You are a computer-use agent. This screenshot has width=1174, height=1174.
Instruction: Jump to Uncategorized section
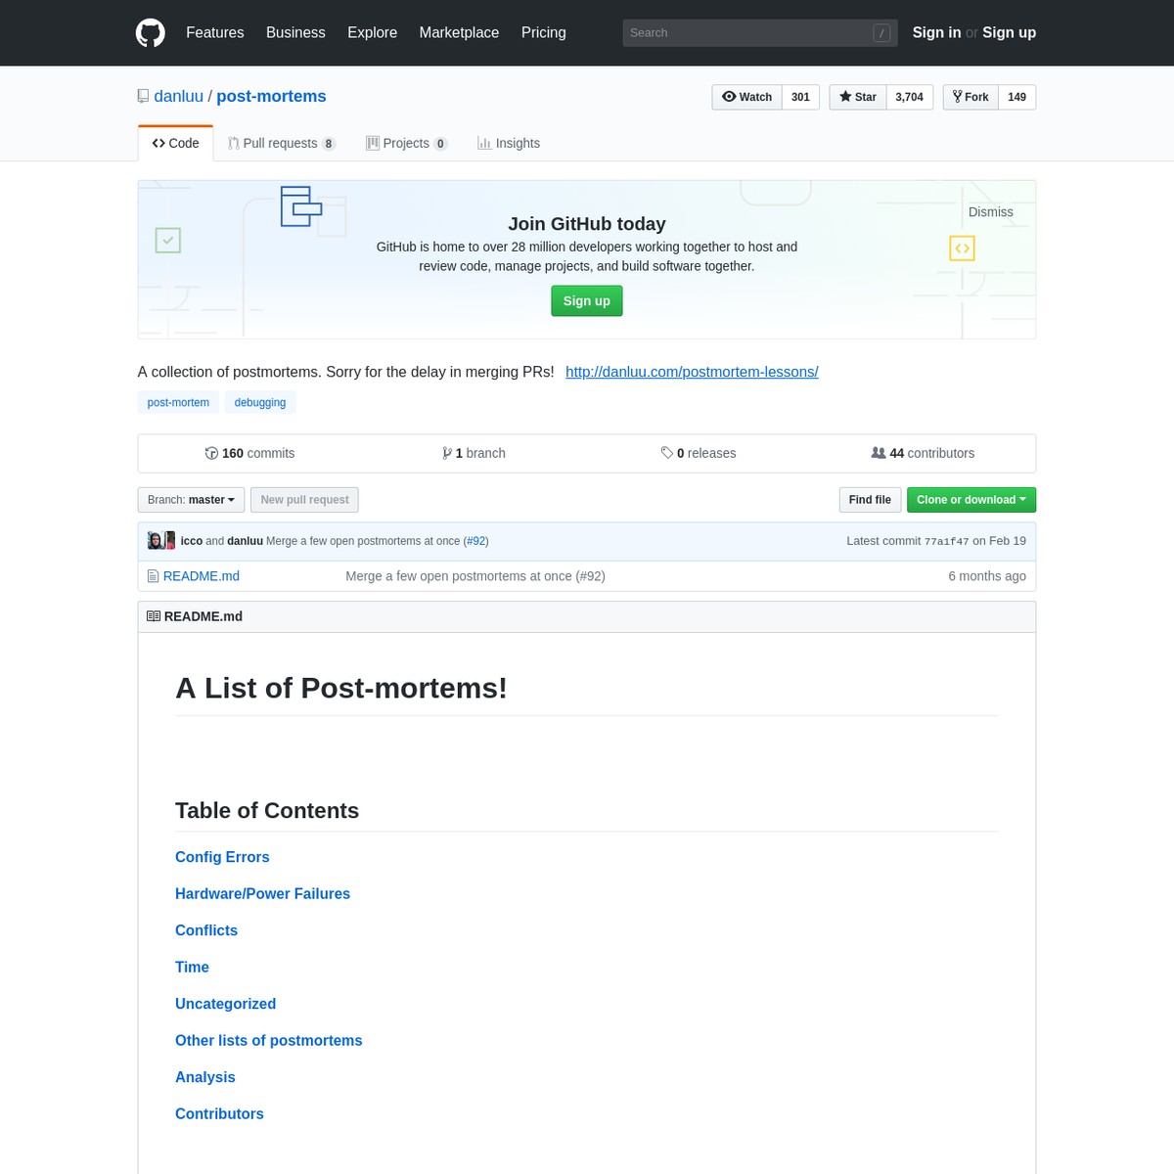coord(225,1004)
